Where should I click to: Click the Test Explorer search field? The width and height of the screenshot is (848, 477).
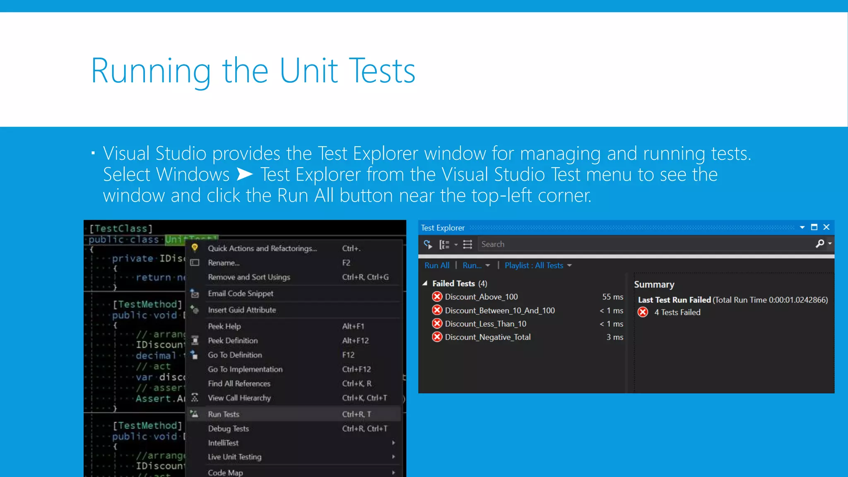(646, 244)
